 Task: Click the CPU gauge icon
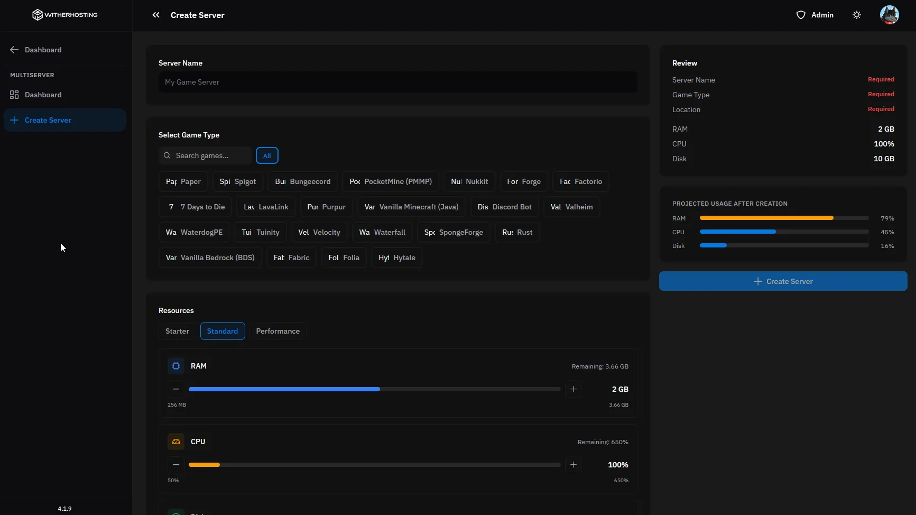click(176, 442)
